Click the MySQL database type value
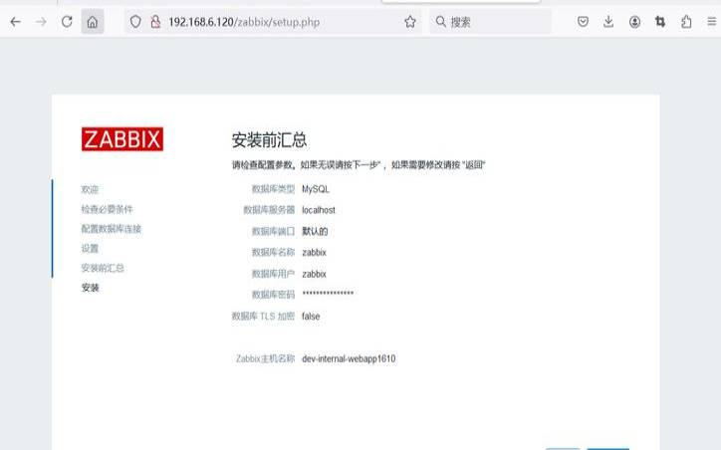Viewport: 721px width, 450px height. [316, 189]
